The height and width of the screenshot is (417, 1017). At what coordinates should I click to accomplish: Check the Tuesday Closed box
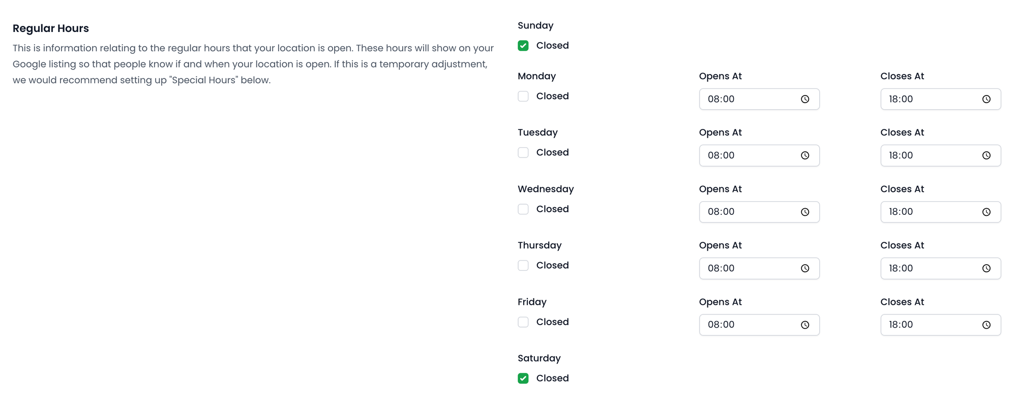coord(523,153)
